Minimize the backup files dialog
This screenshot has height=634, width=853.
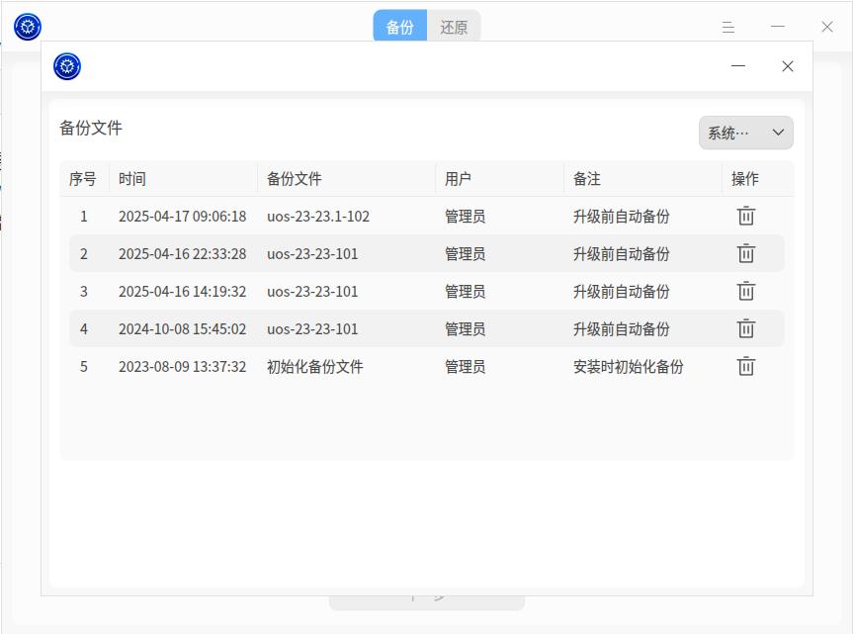737,66
